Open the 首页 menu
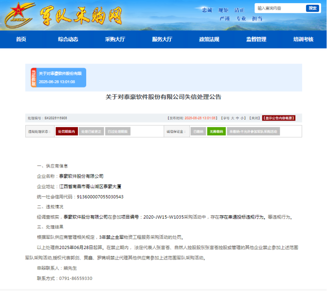327x291 pixels. click(x=21, y=39)
